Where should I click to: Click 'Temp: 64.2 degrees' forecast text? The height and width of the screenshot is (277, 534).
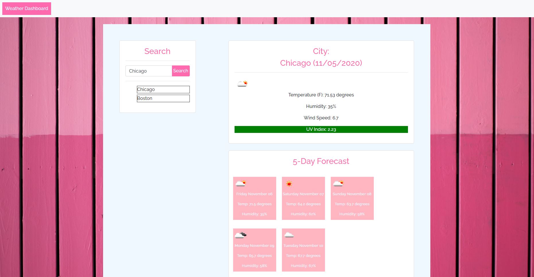point(303,204)
